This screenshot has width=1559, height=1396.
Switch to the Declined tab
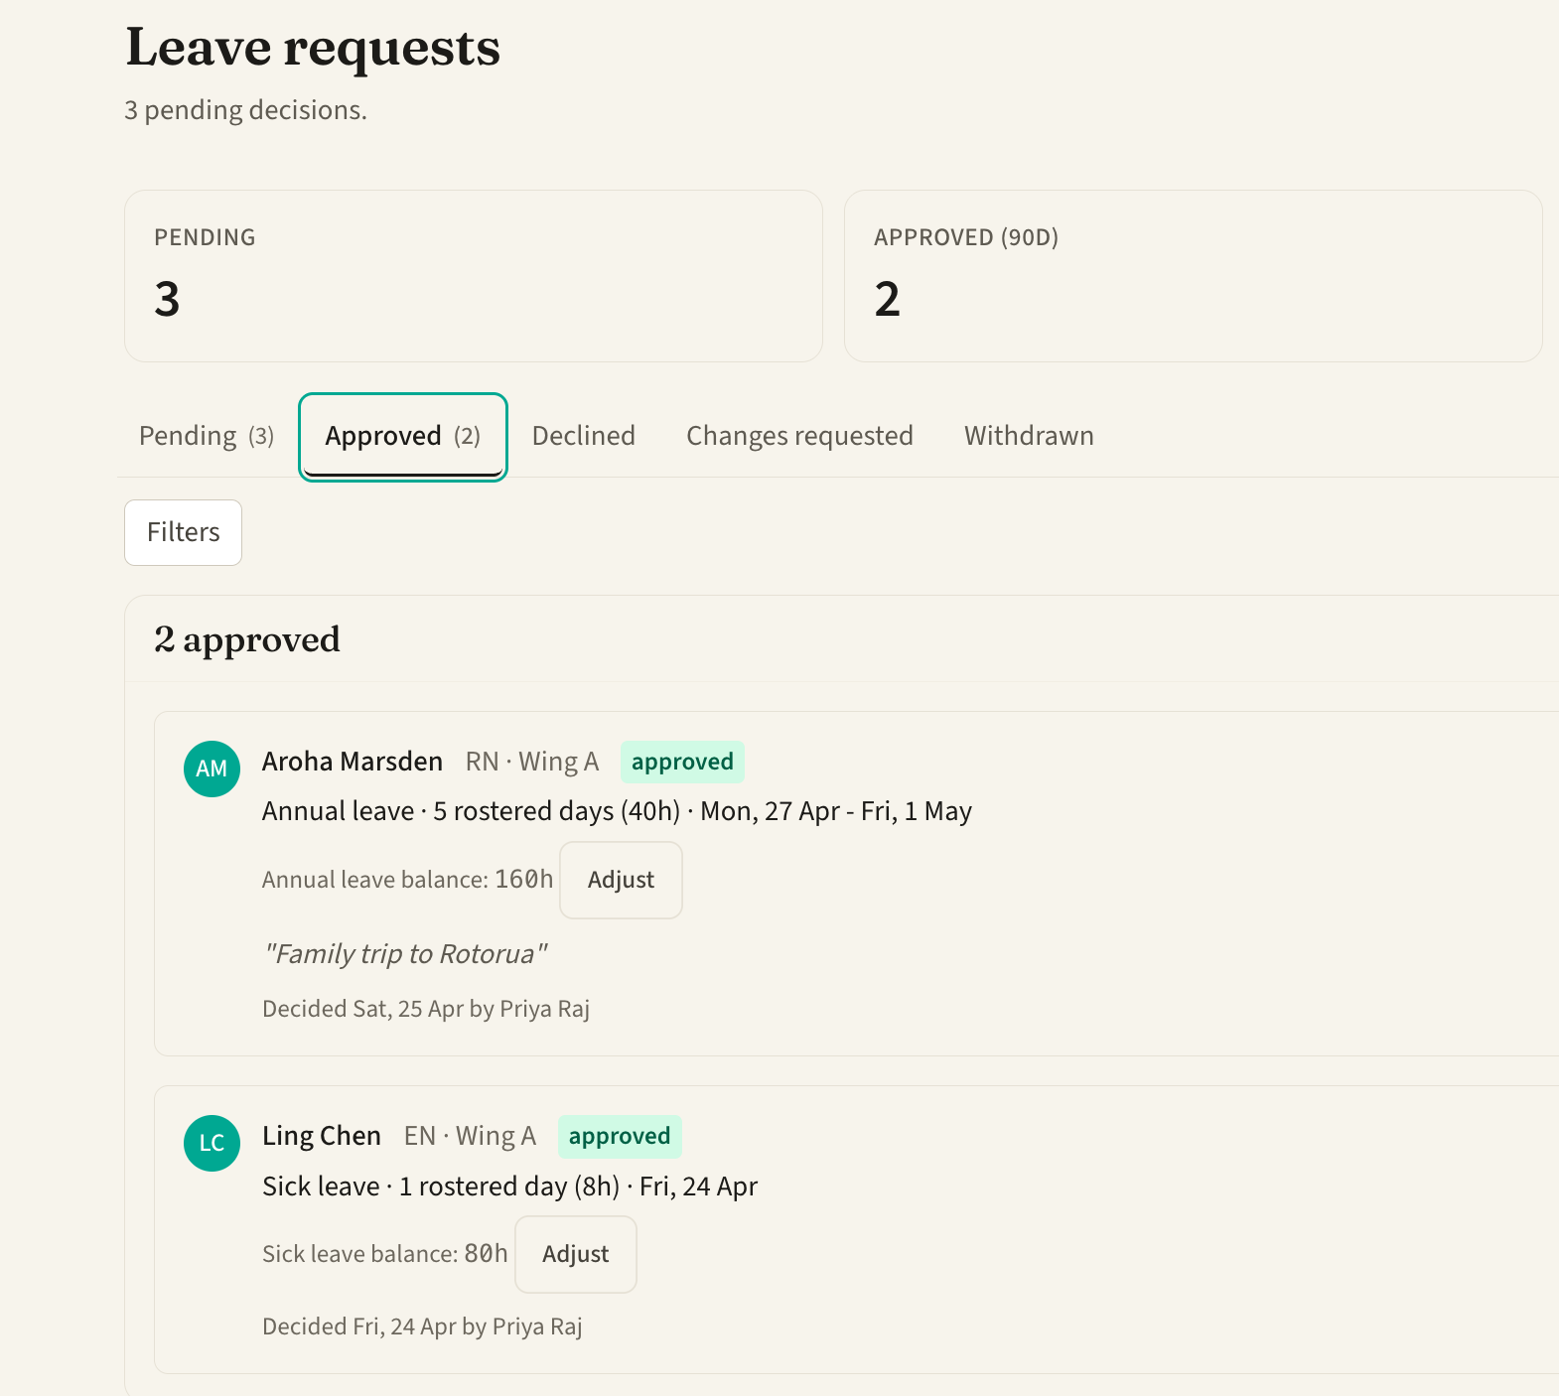click(x=583, y=436)
